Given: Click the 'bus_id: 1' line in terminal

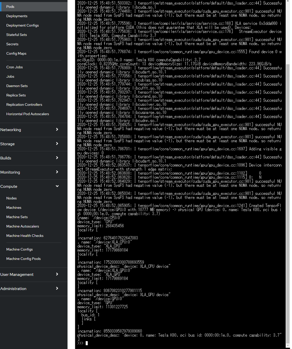Looking at the screenshot, I should (90, 315).
